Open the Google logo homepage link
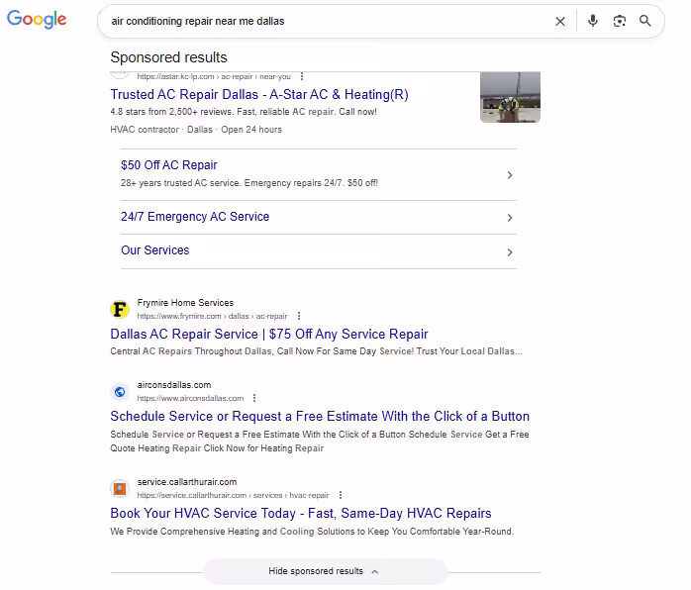This screenshot has height=590, width=691. coord(37,19)
